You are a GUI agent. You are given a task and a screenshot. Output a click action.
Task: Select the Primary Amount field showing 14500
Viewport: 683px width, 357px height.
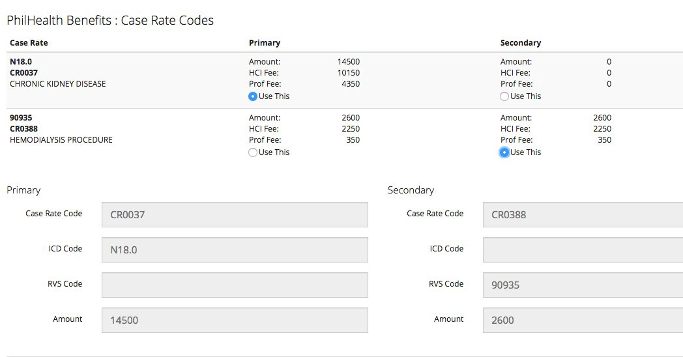pos(235,320)
